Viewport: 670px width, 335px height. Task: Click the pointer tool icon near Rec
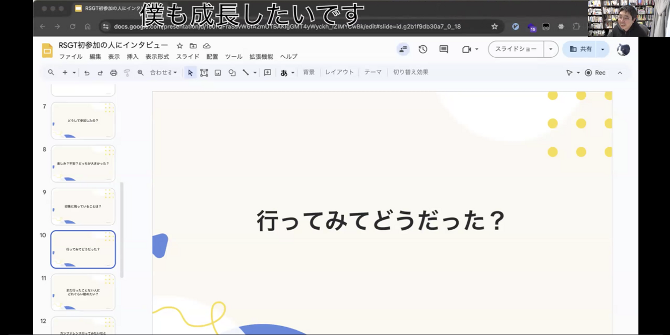coord(569,73)
